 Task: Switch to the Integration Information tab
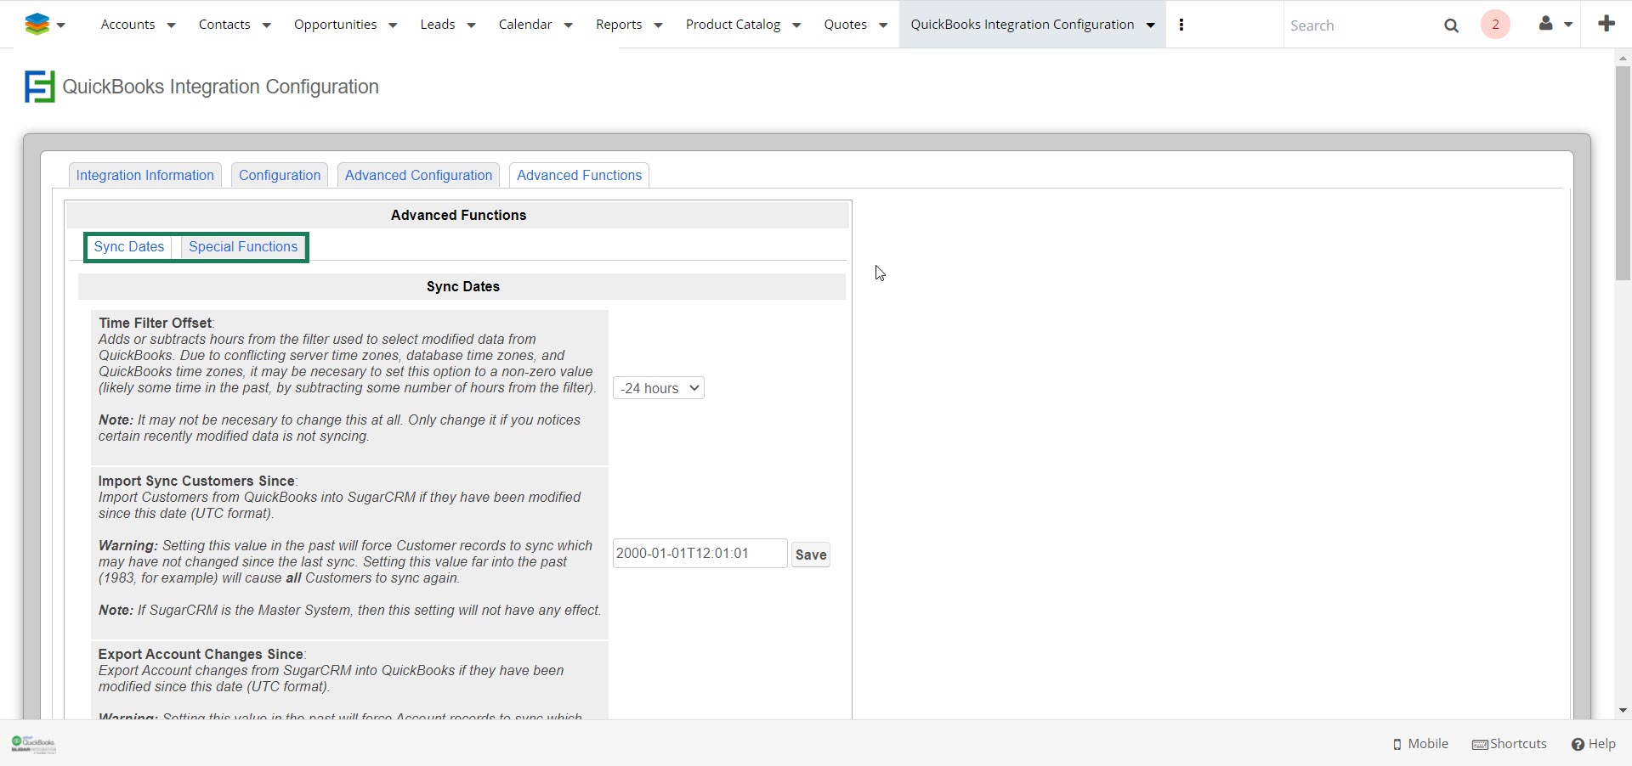145,175
